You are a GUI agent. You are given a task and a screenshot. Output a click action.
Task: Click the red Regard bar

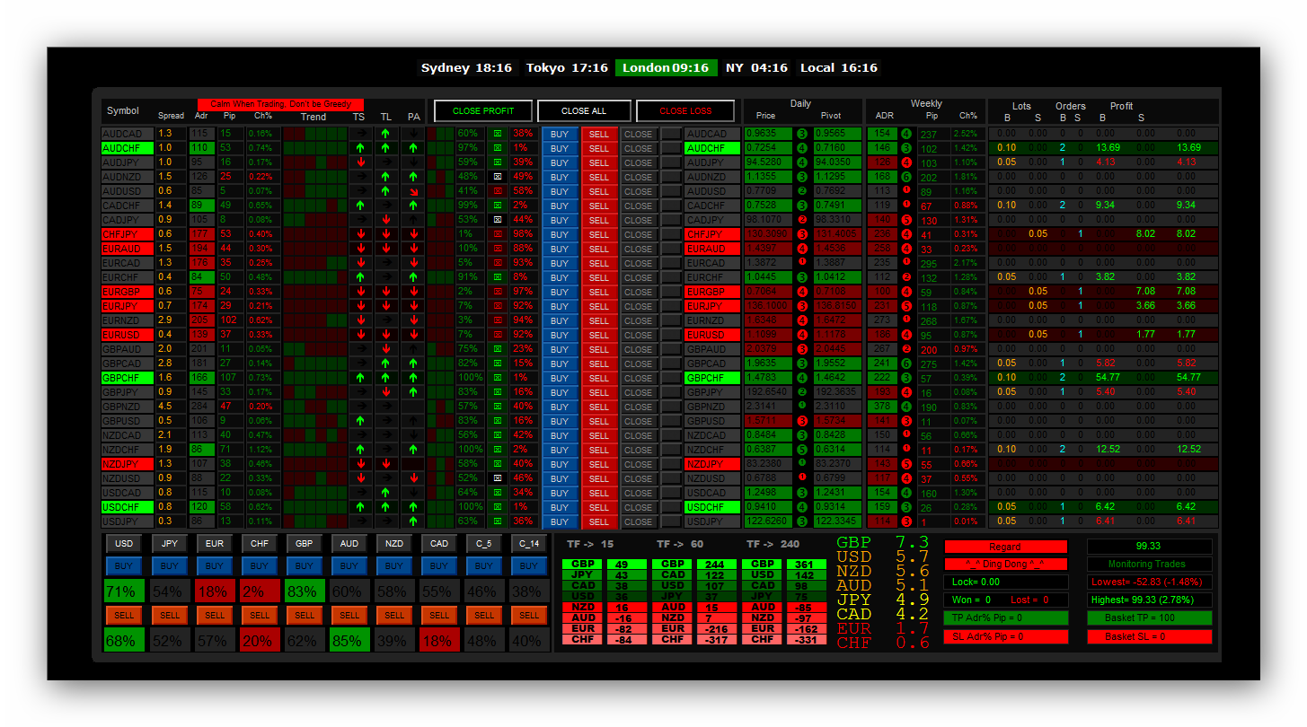1005,547
